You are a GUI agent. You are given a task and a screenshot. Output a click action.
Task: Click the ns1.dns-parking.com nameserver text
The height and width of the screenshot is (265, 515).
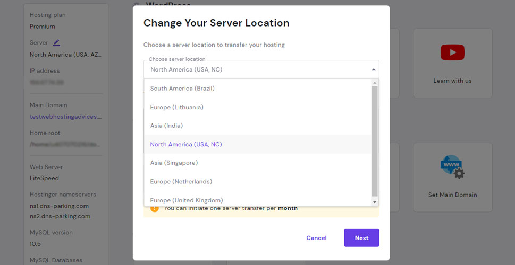(59, 206)
